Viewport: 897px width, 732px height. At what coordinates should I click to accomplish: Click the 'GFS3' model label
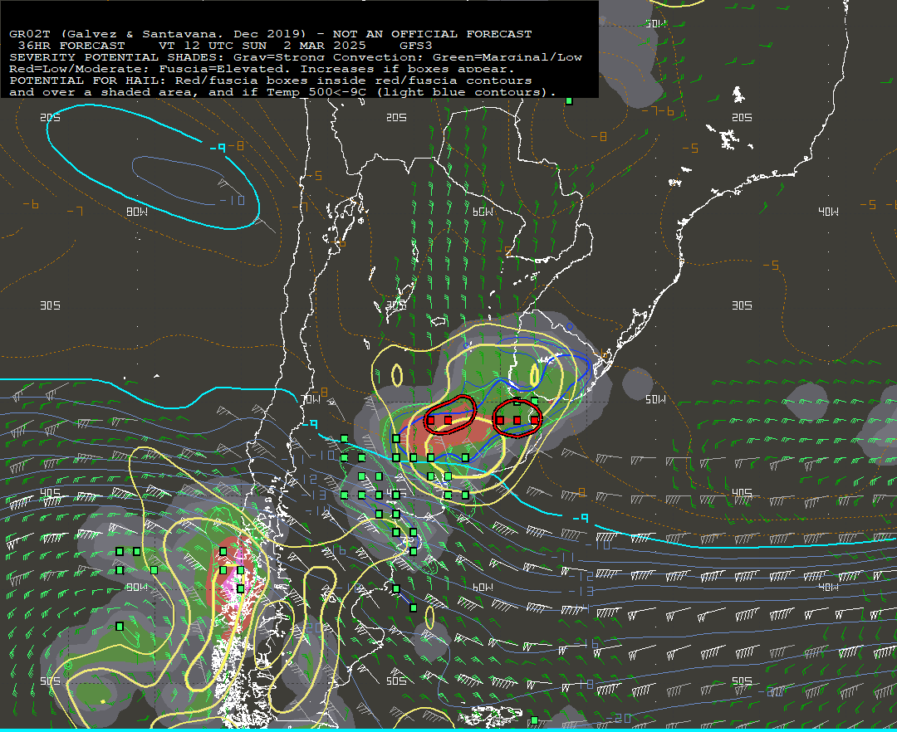click(x=416, y=46)
